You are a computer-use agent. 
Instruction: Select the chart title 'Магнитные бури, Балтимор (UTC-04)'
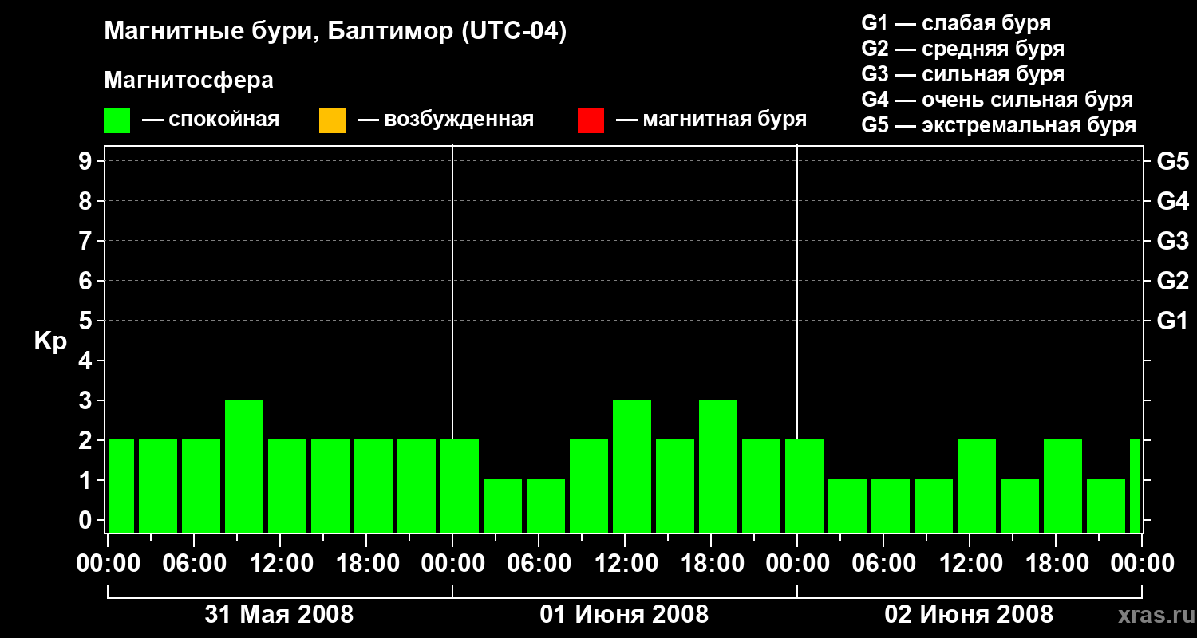[335, 32]
